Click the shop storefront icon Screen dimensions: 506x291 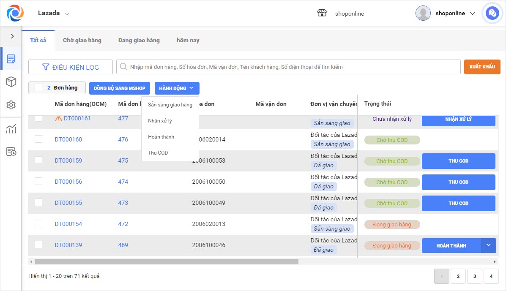(322, 13)
